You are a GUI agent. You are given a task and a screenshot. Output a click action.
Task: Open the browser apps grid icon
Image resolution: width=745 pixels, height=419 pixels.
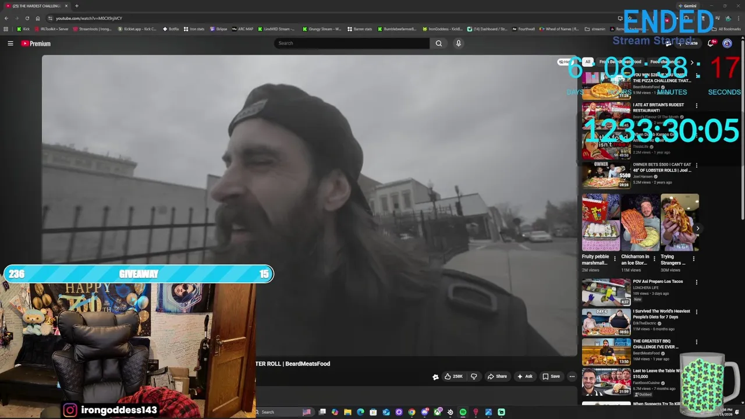point(6,29)
